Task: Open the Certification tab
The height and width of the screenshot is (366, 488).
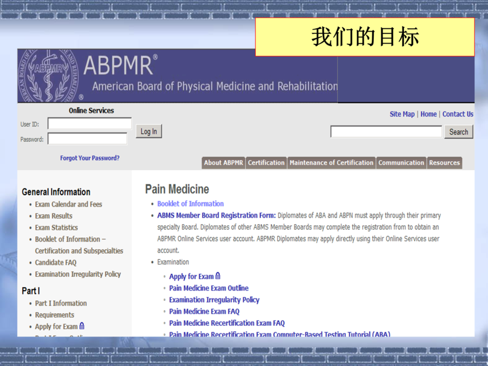Action: tap(266, 163)
